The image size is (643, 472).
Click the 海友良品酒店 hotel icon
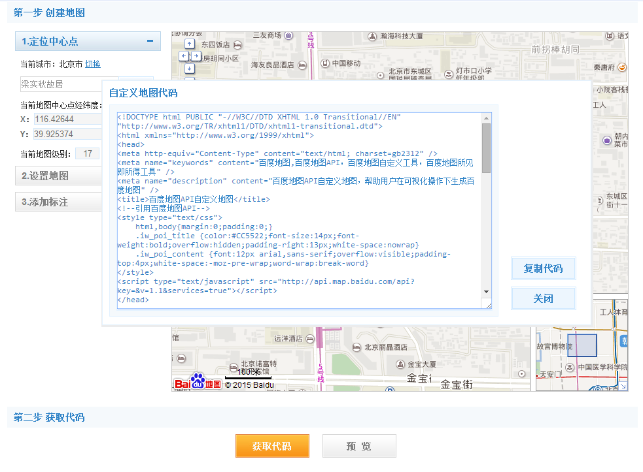(x=302, y=65)
